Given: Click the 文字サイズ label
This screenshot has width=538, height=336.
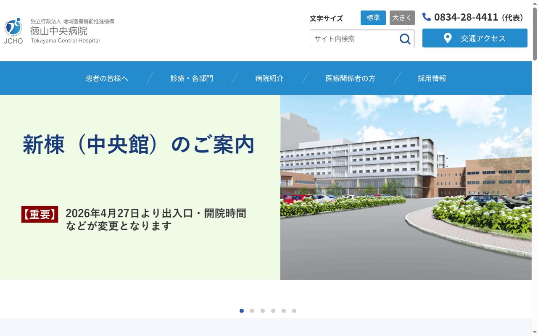Looking at the screenshot, I should click(327, 18).
